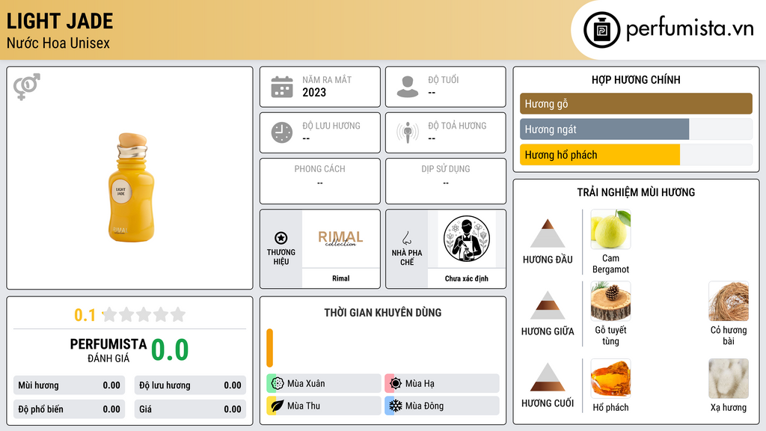Click the Hương giữa pyramid icon

tap(548, 305)
